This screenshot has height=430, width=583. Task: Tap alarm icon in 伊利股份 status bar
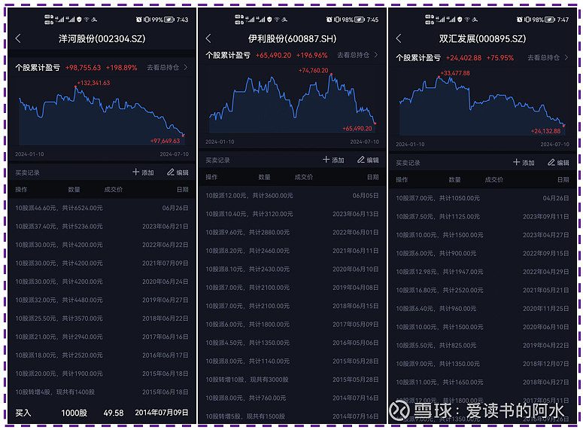click(x=329, y=20)
